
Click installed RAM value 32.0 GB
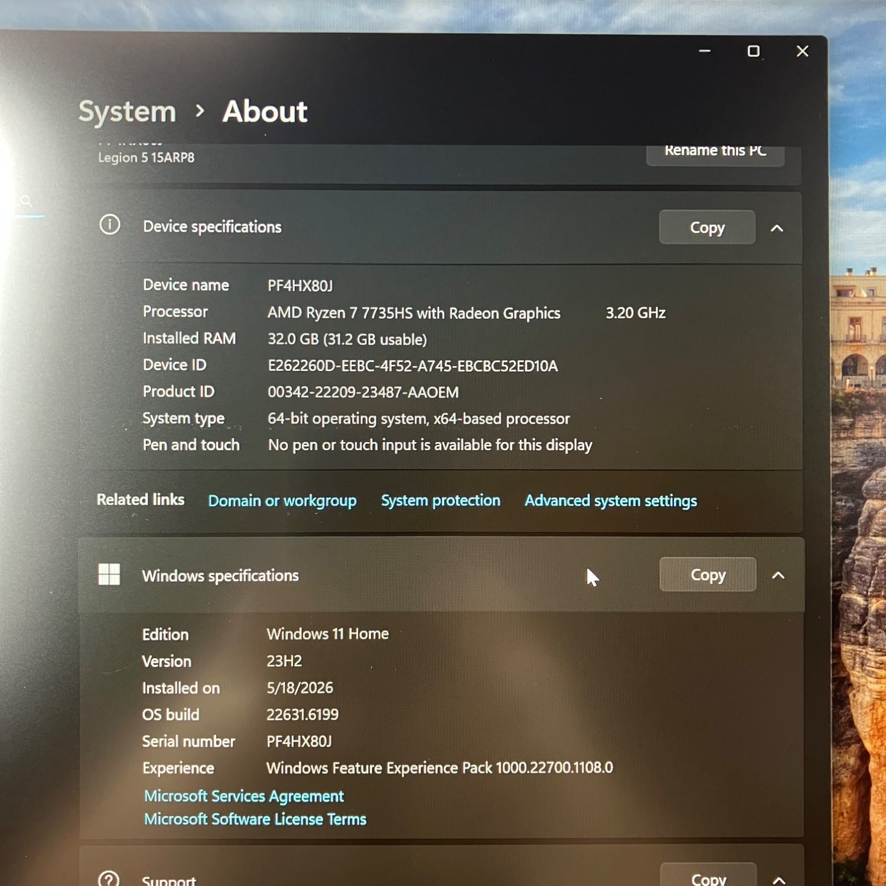point(347,340)
